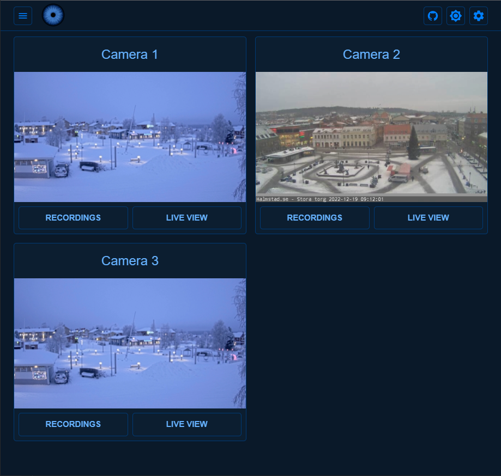Click the brightness icon beside the gear
Screen dimensions: 501x476
click(x=456, y=16)
